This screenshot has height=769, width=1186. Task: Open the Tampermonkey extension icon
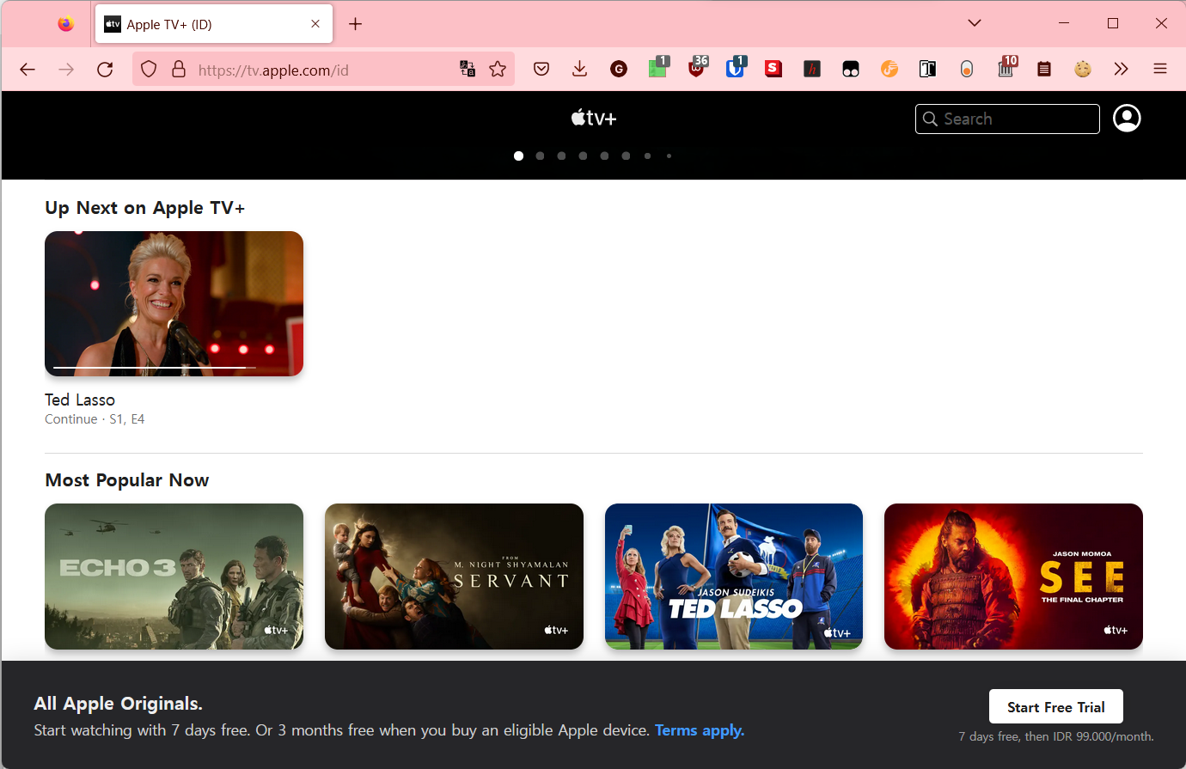[x=851, y=70]
